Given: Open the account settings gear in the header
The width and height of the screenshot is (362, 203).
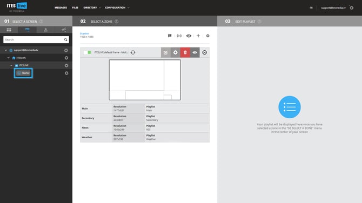Looking at the screenshot, I should click(x=351, y=8).
